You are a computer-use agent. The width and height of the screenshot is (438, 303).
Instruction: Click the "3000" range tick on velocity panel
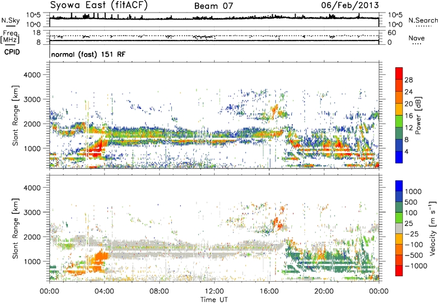(x=32, y=212)
